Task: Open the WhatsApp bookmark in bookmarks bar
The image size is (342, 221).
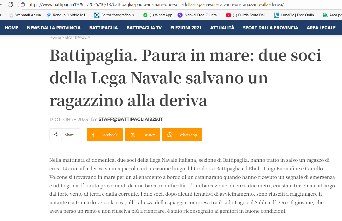Action: (x=158, y=15)
